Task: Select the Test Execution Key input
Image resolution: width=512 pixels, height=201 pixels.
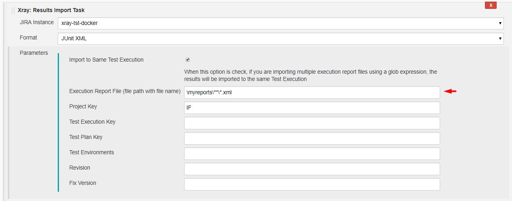Action: pyautogui.click(x=312, y=123)
